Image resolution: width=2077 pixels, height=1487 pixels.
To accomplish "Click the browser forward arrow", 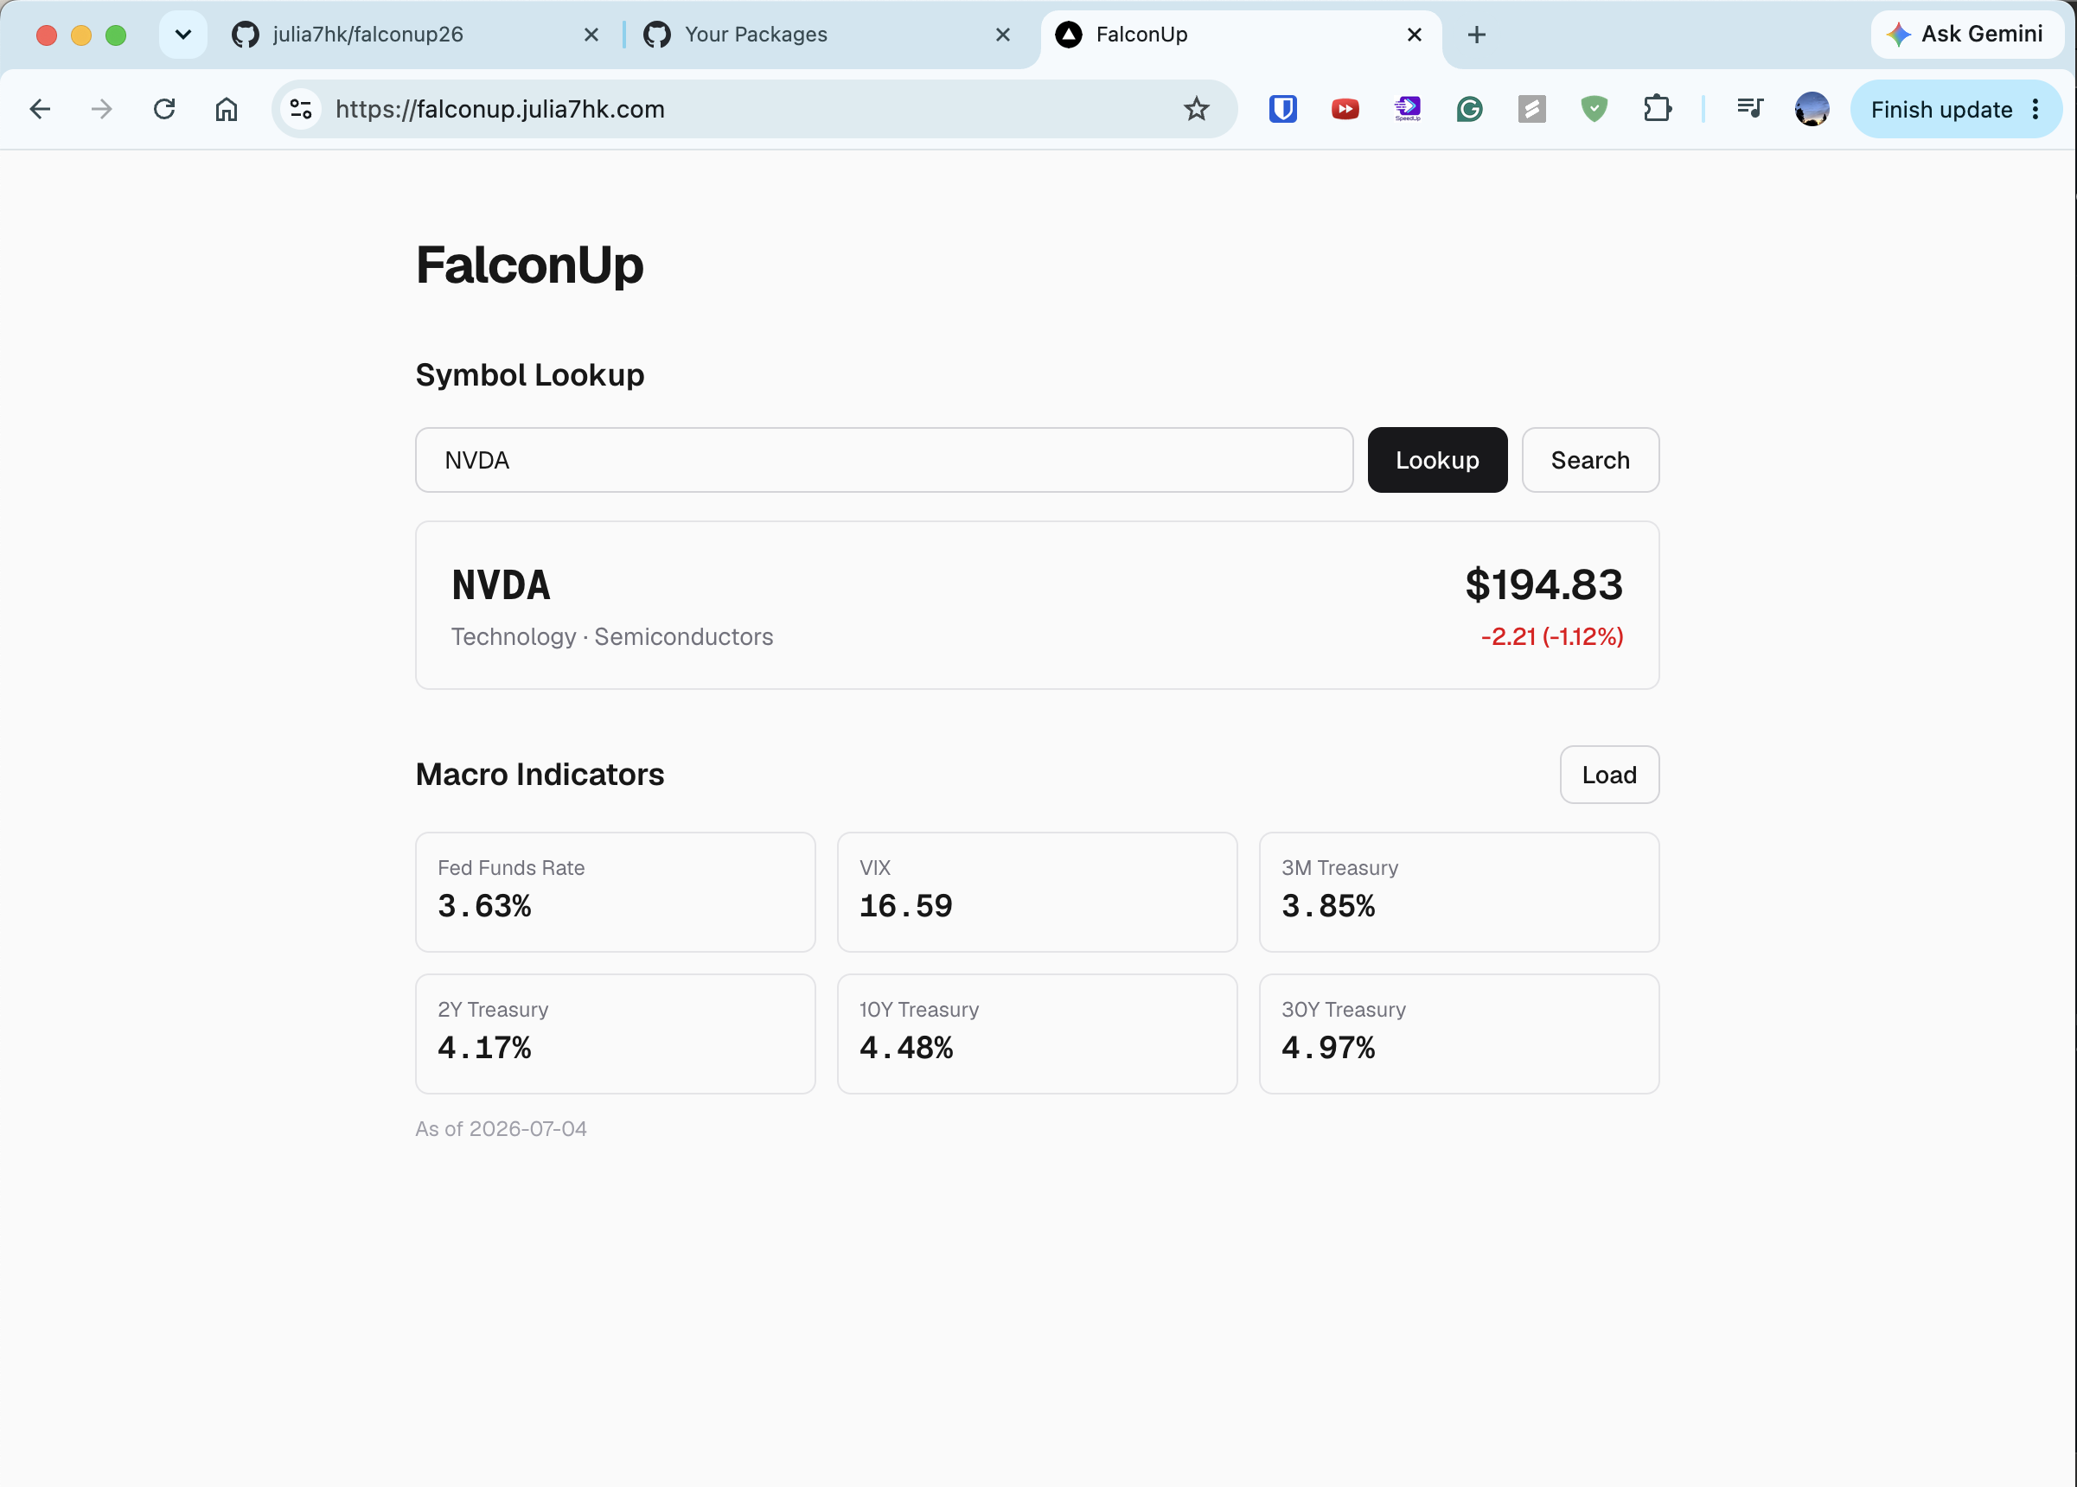I will (x=102, y=109).
